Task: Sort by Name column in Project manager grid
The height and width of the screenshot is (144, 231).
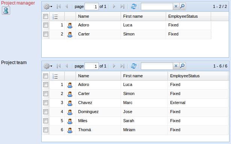Action: (98, 17)
